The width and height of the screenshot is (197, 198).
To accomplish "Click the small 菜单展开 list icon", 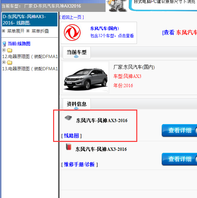I will 4,31.
